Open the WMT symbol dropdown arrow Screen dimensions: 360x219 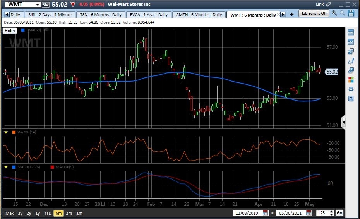38,4
